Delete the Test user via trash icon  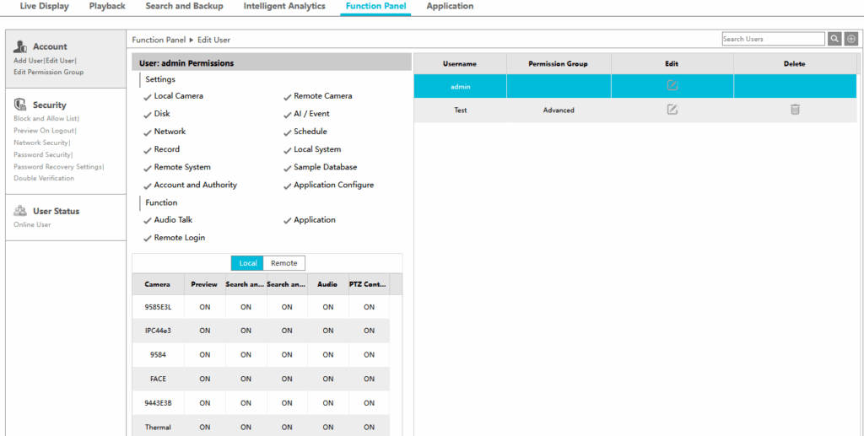point(794,110)
